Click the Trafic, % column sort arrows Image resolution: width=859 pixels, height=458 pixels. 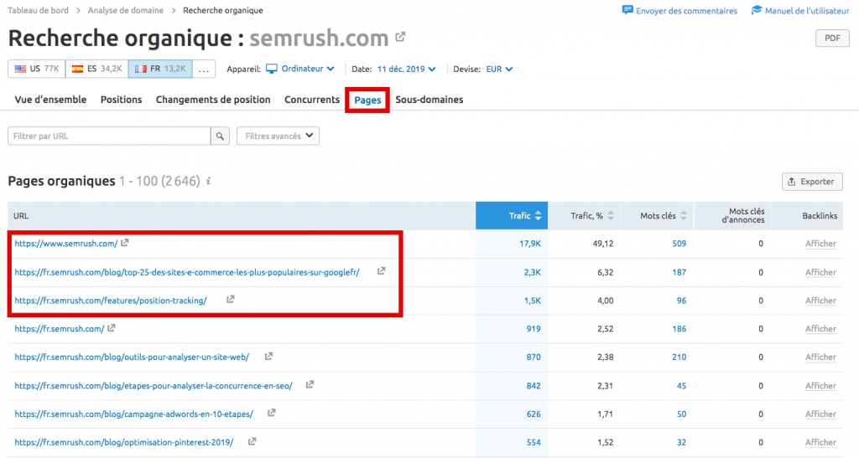611,216
